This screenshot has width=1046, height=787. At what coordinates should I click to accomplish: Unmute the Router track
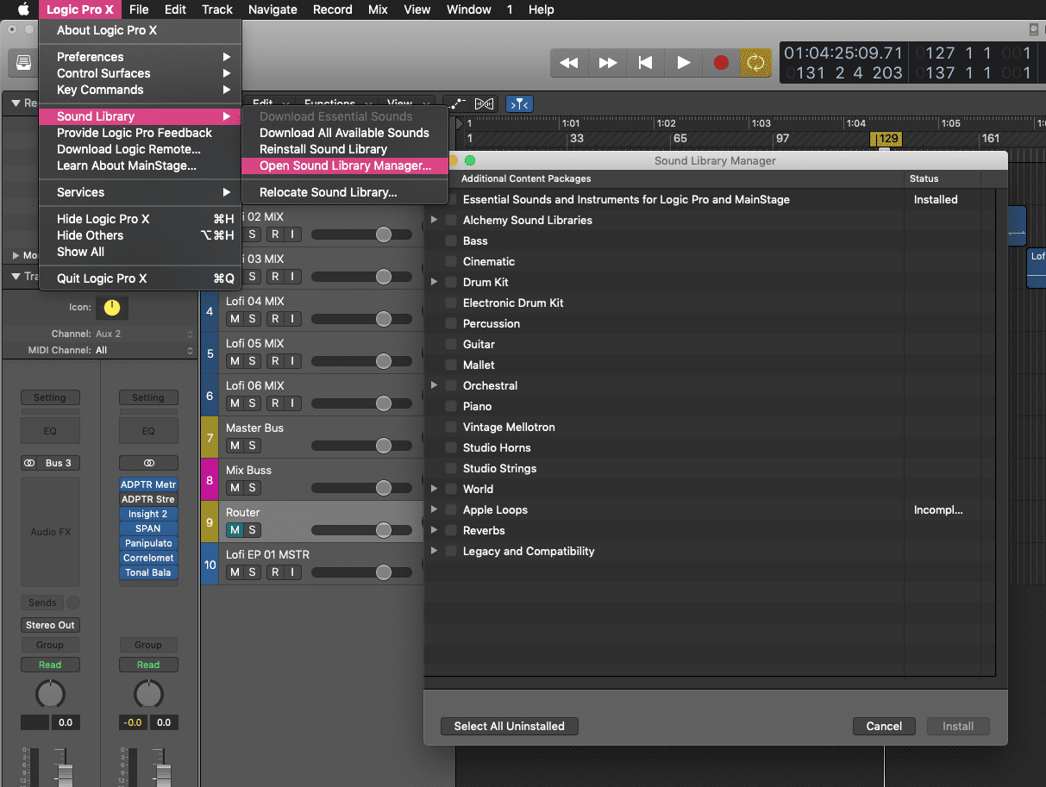(235, 530)
